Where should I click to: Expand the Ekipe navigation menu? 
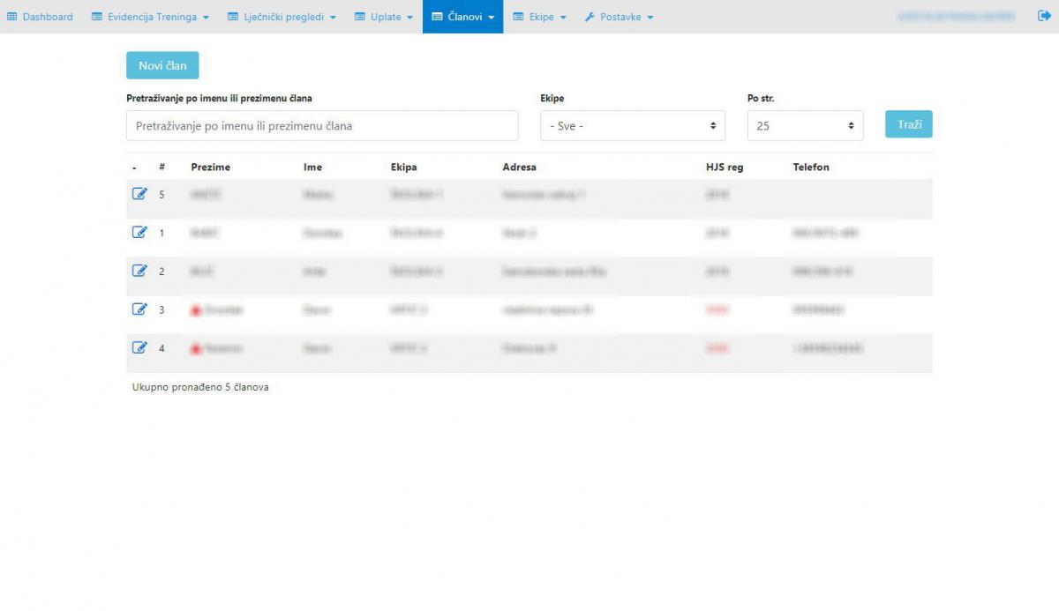tap(539, 17)
